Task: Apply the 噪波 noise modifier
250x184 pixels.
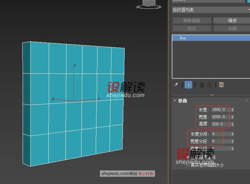Action: point(232,20)
